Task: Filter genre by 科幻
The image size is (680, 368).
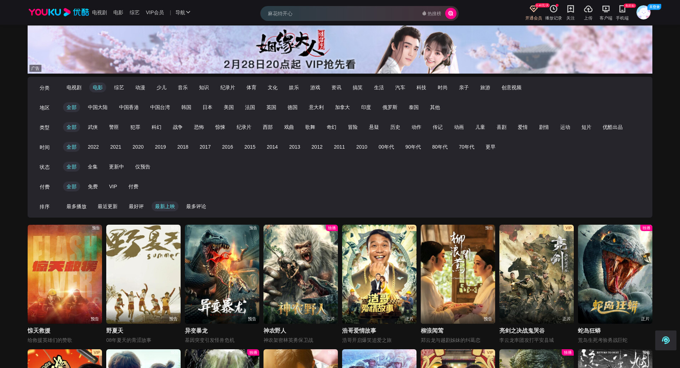Action: [x=156, y=127]
